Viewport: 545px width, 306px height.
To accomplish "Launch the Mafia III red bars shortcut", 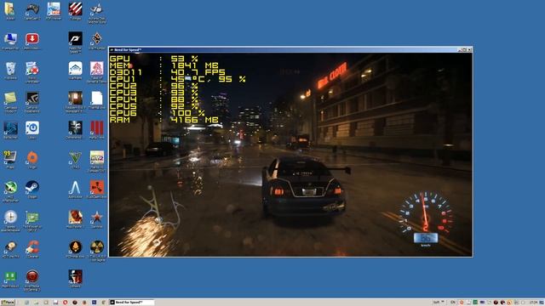I will [x=96, y=128].
